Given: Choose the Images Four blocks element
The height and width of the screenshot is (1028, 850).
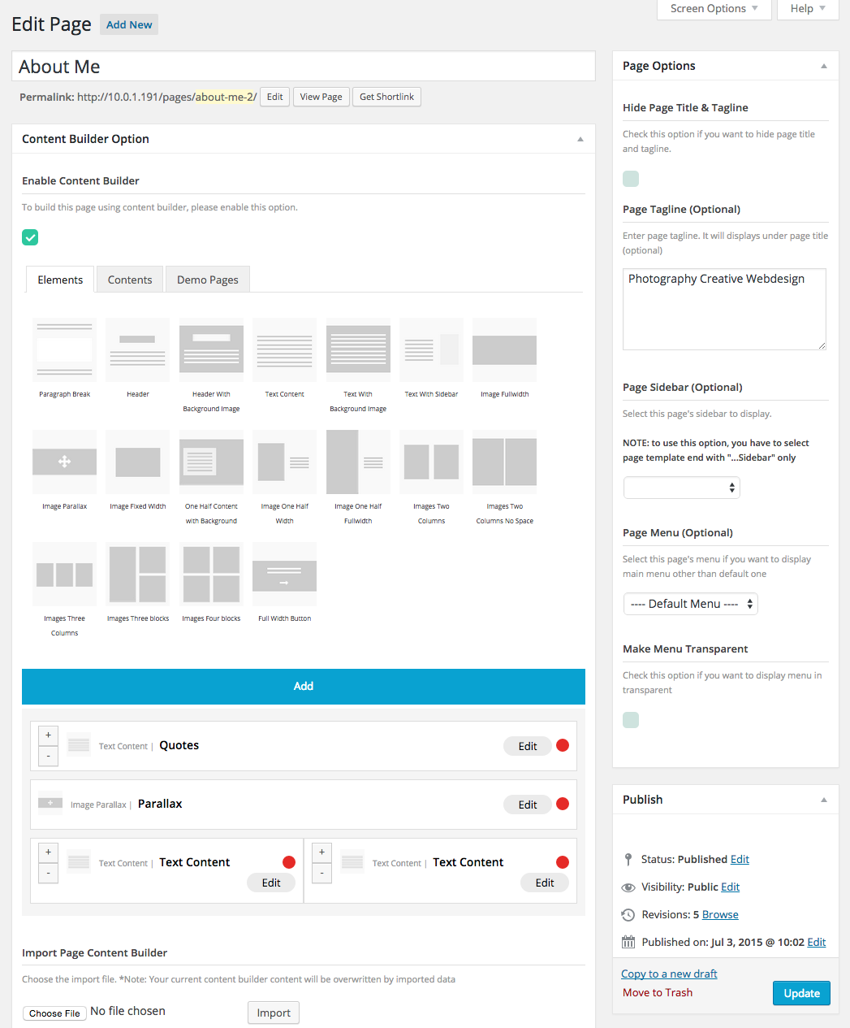Looking at the screenshot, I should (x=210, y=574).
